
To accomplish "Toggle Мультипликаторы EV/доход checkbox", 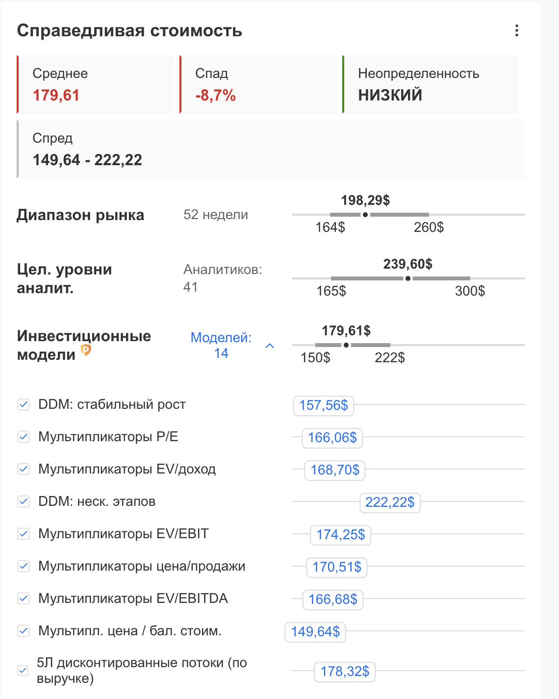I will 24,469.
